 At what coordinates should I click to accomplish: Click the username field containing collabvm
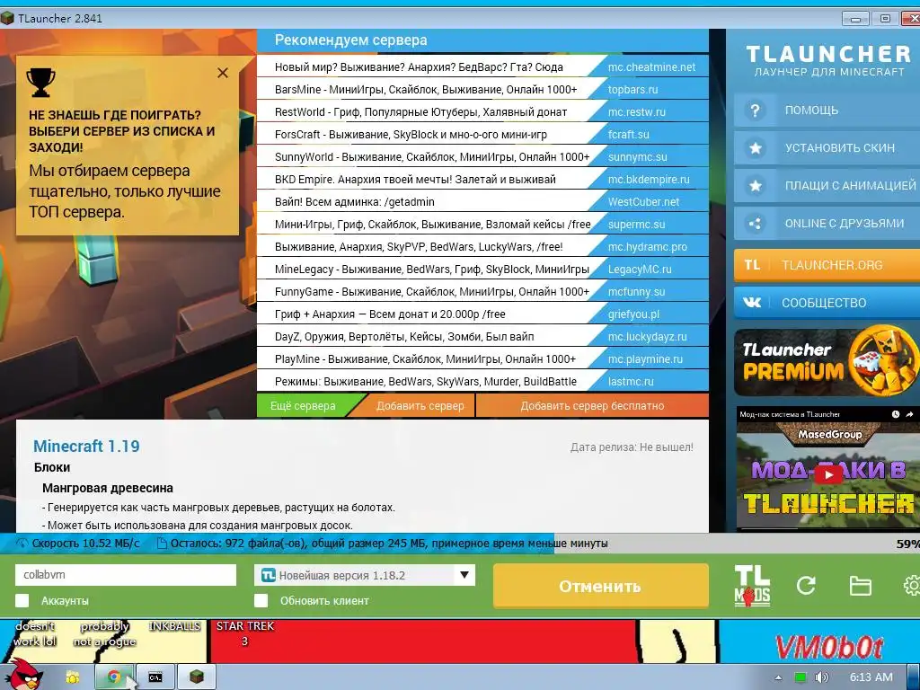tap(126, 575)
